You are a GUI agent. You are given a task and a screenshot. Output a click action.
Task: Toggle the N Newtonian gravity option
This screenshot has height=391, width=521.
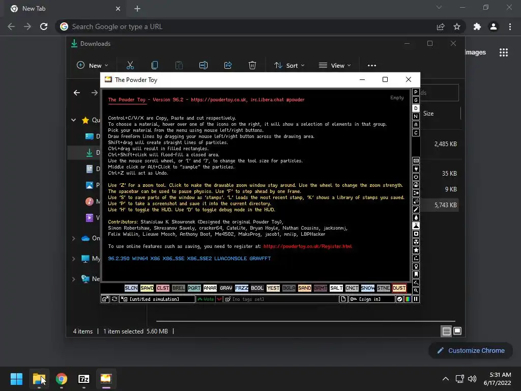click(x=416, y=117)
